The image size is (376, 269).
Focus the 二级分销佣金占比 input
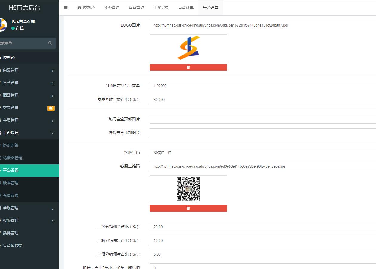[x=263, y=241]
